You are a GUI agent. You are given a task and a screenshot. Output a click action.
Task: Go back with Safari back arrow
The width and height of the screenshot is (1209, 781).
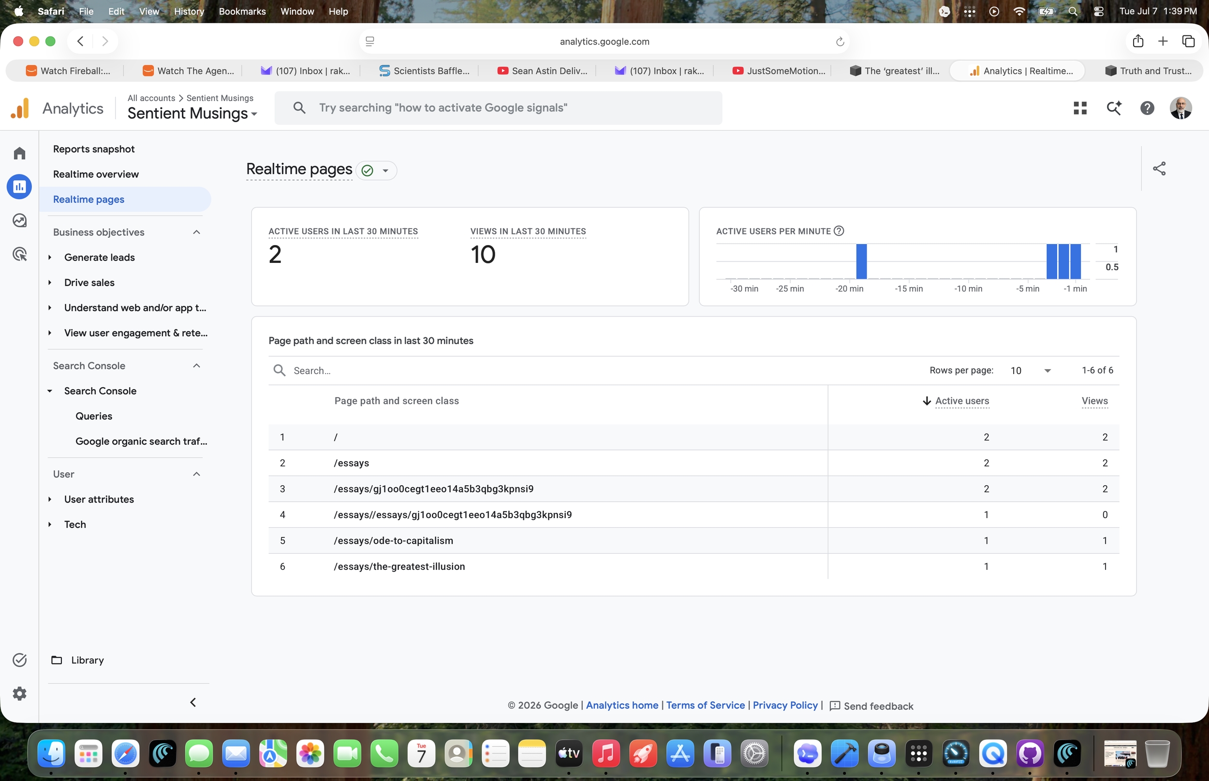[80, 41]
